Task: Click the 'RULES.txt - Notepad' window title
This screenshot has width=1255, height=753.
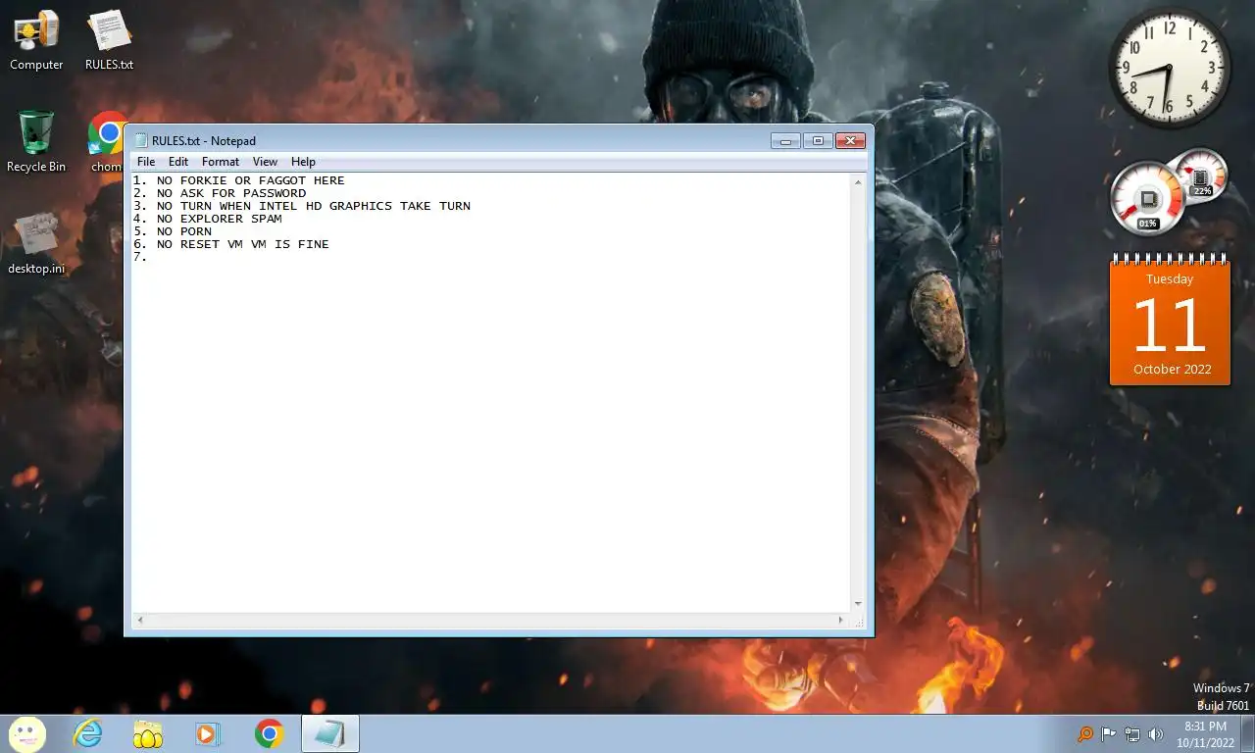Action: (204, 141)
